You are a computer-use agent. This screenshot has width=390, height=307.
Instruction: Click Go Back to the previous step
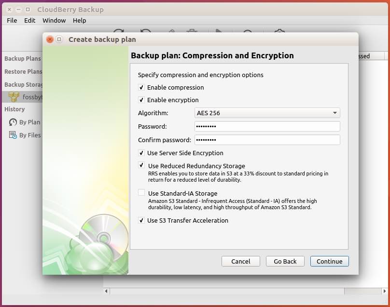(285, 261)
